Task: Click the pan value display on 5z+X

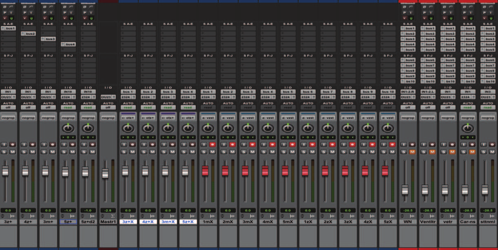Action: 188,137
